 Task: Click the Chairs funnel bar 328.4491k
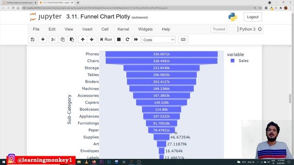pos(161,61)
